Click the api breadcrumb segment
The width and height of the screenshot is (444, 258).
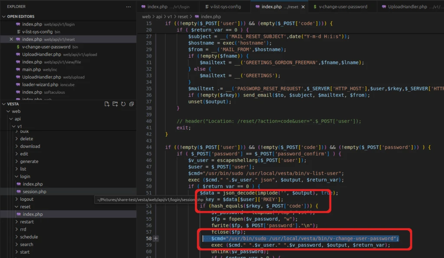(159, 17)
